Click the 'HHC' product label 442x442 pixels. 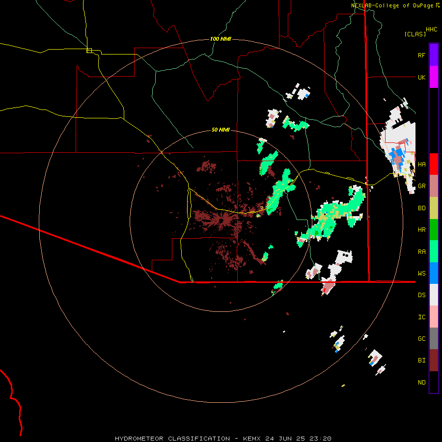point(431,29)
